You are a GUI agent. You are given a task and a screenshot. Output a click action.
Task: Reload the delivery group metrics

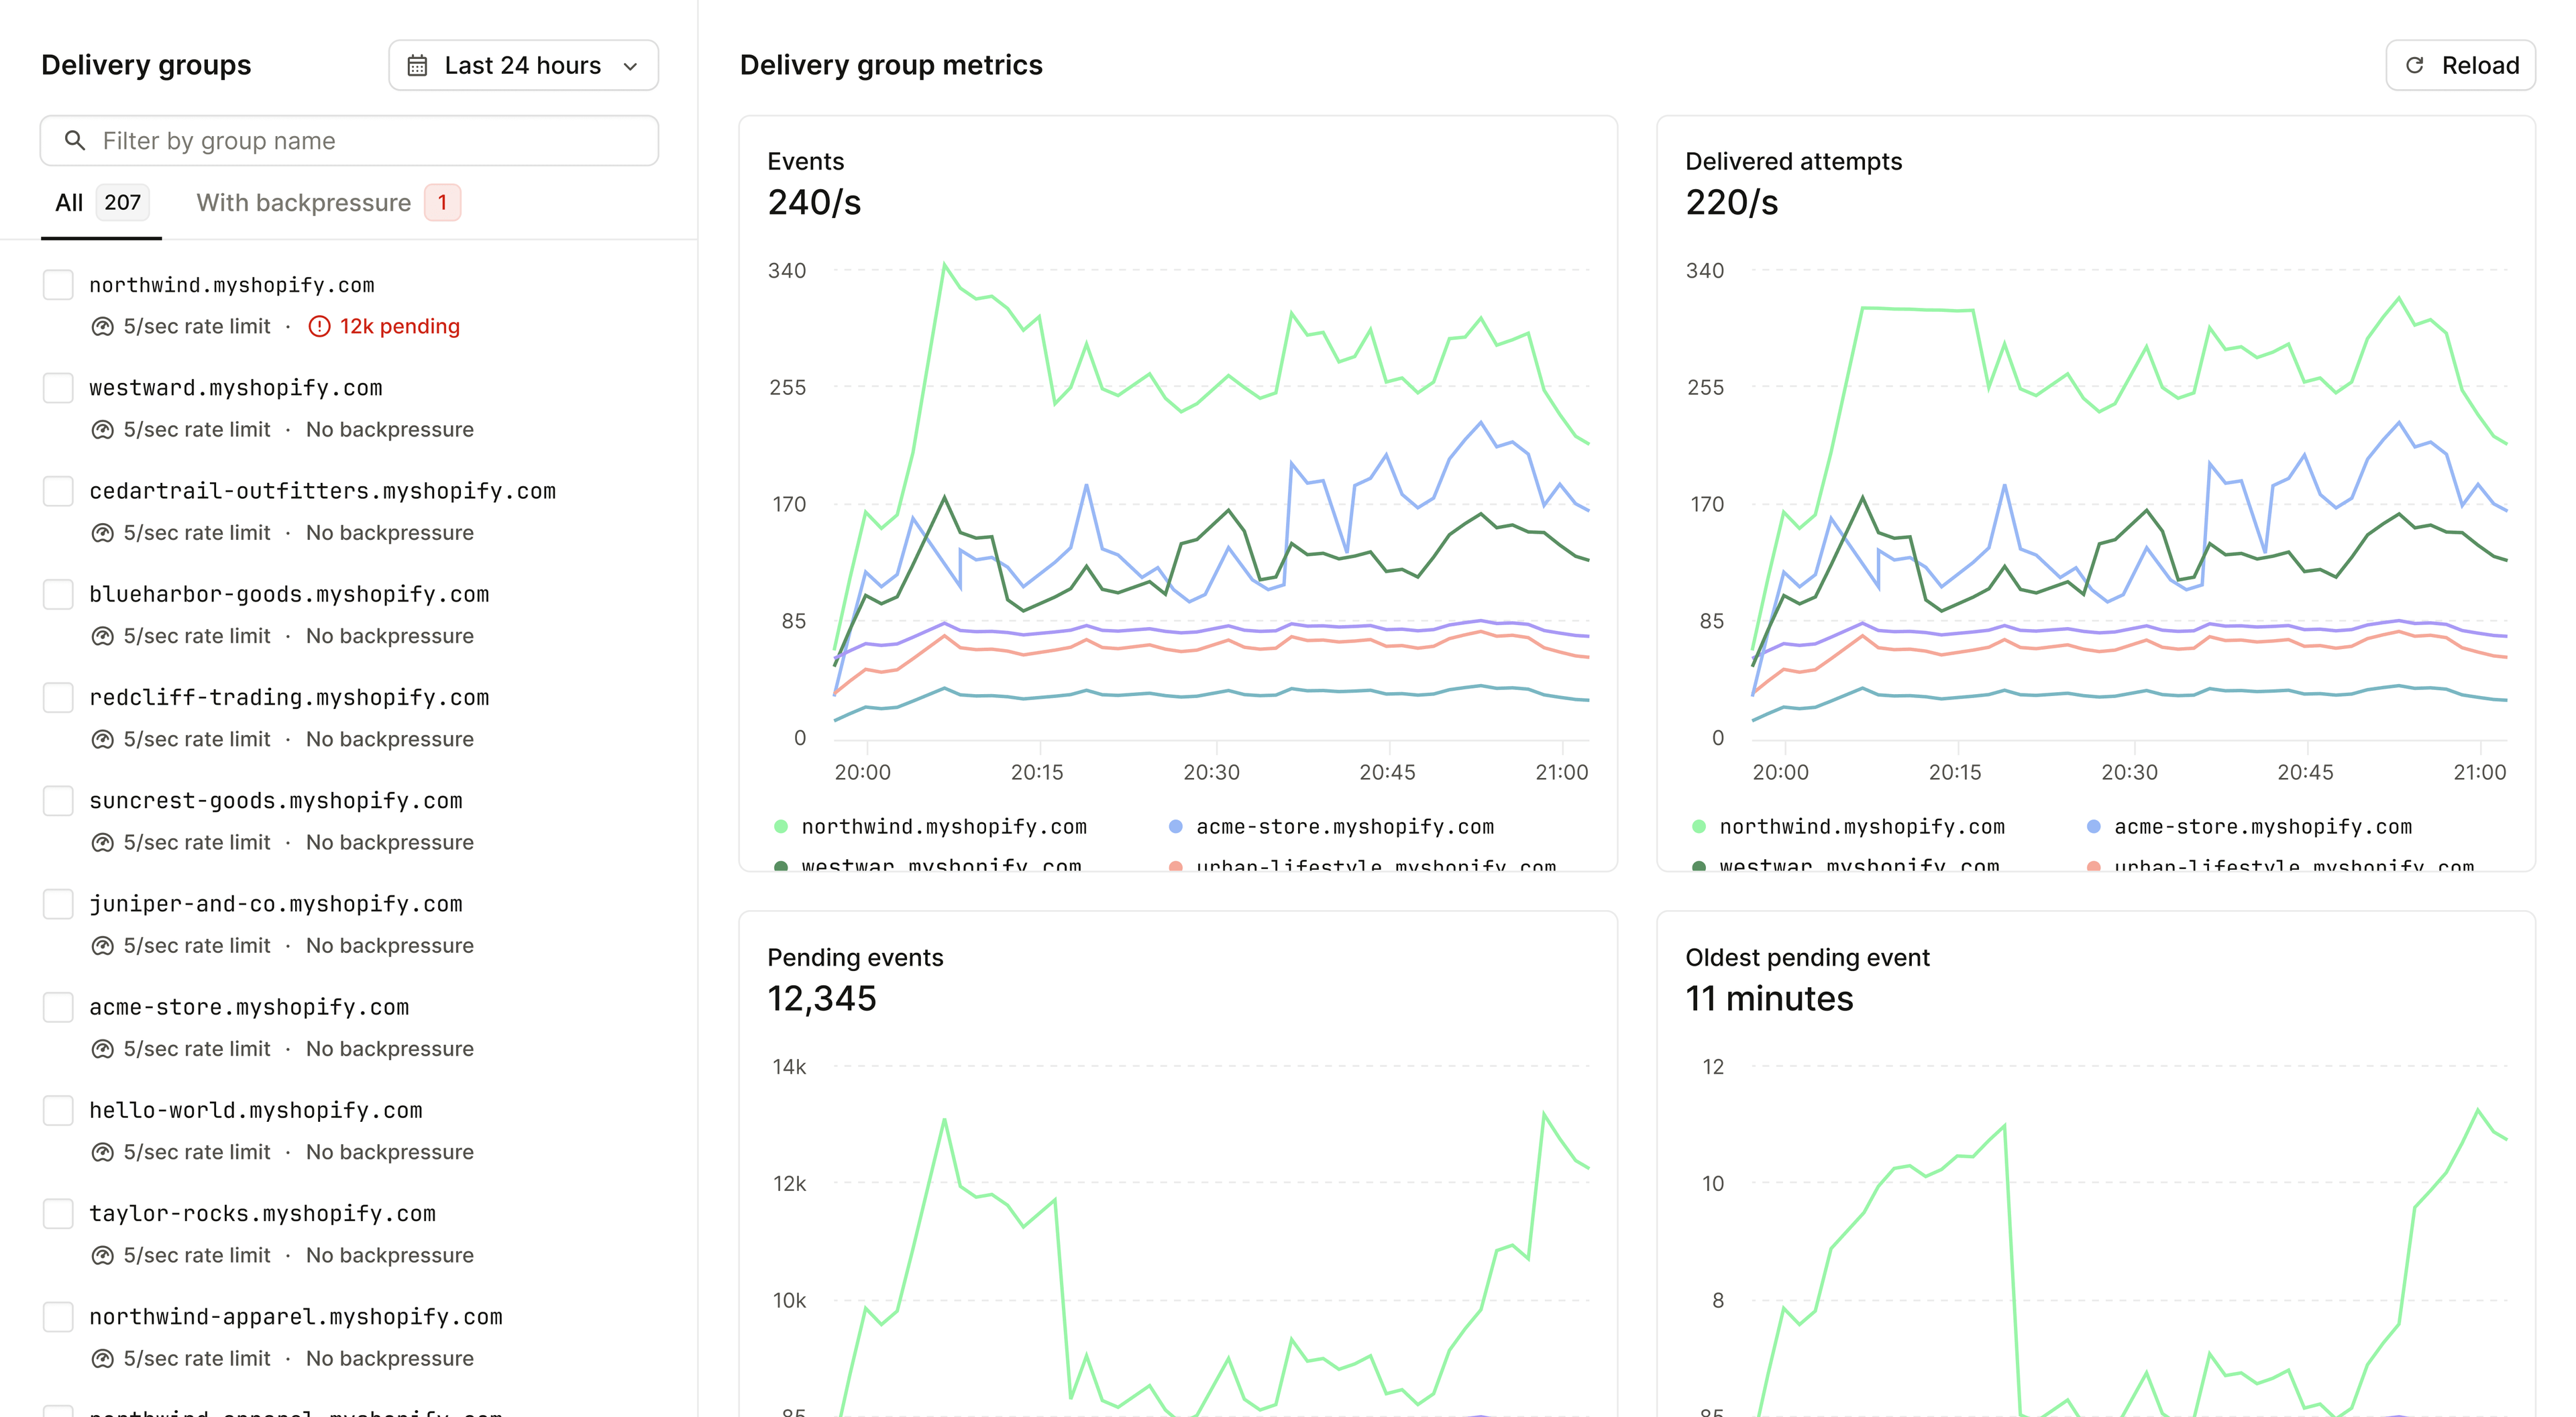2460,66
